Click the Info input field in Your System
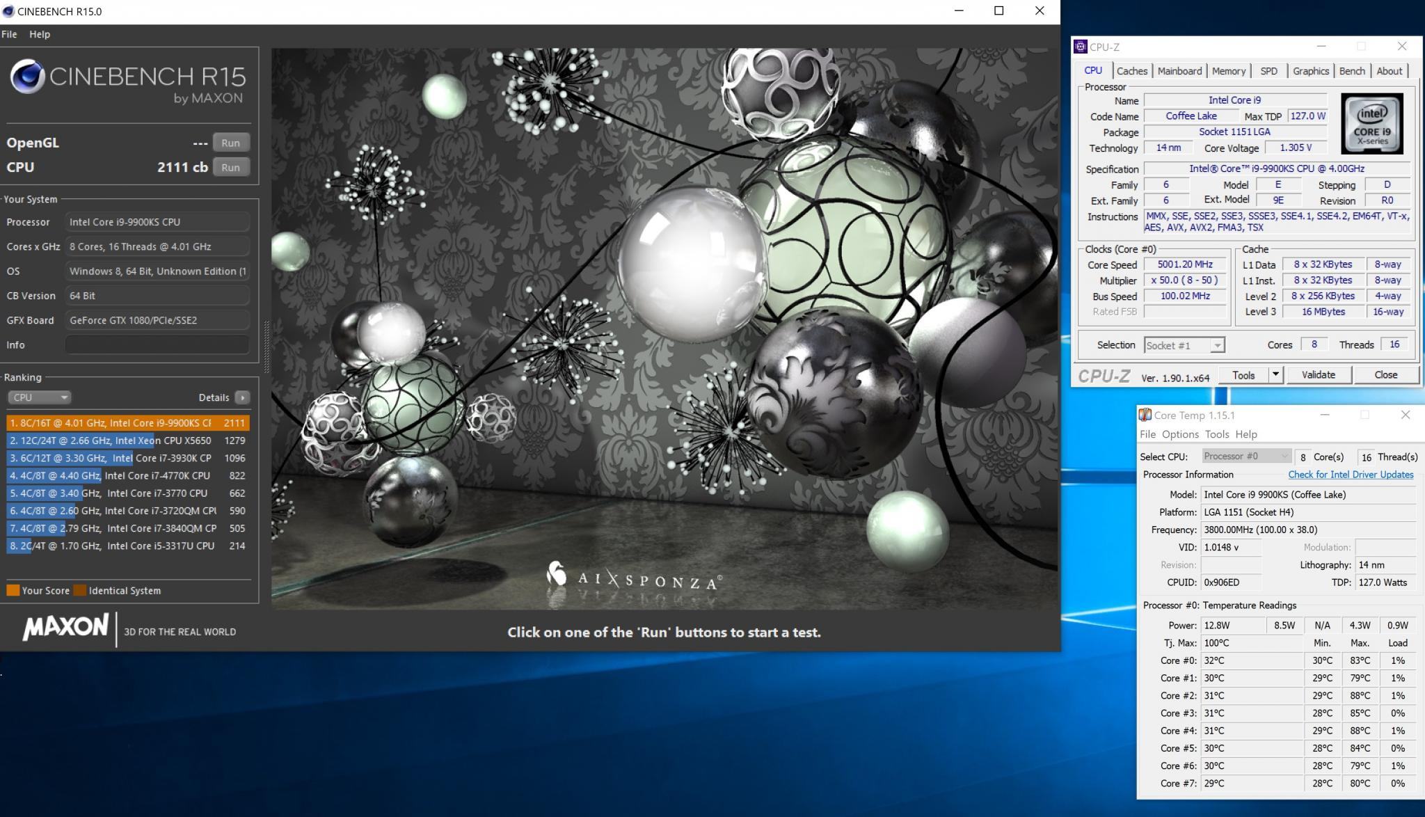1425x817 pixels. tap(157, 344)
